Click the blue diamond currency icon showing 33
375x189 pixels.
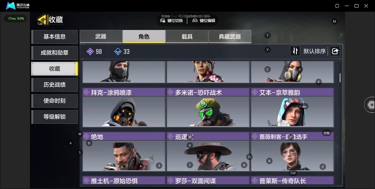coord(118,51)
